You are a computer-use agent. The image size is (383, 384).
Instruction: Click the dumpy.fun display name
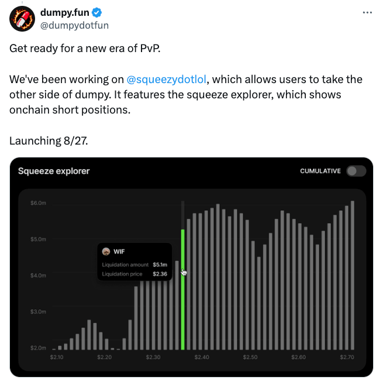coord(64,13)
